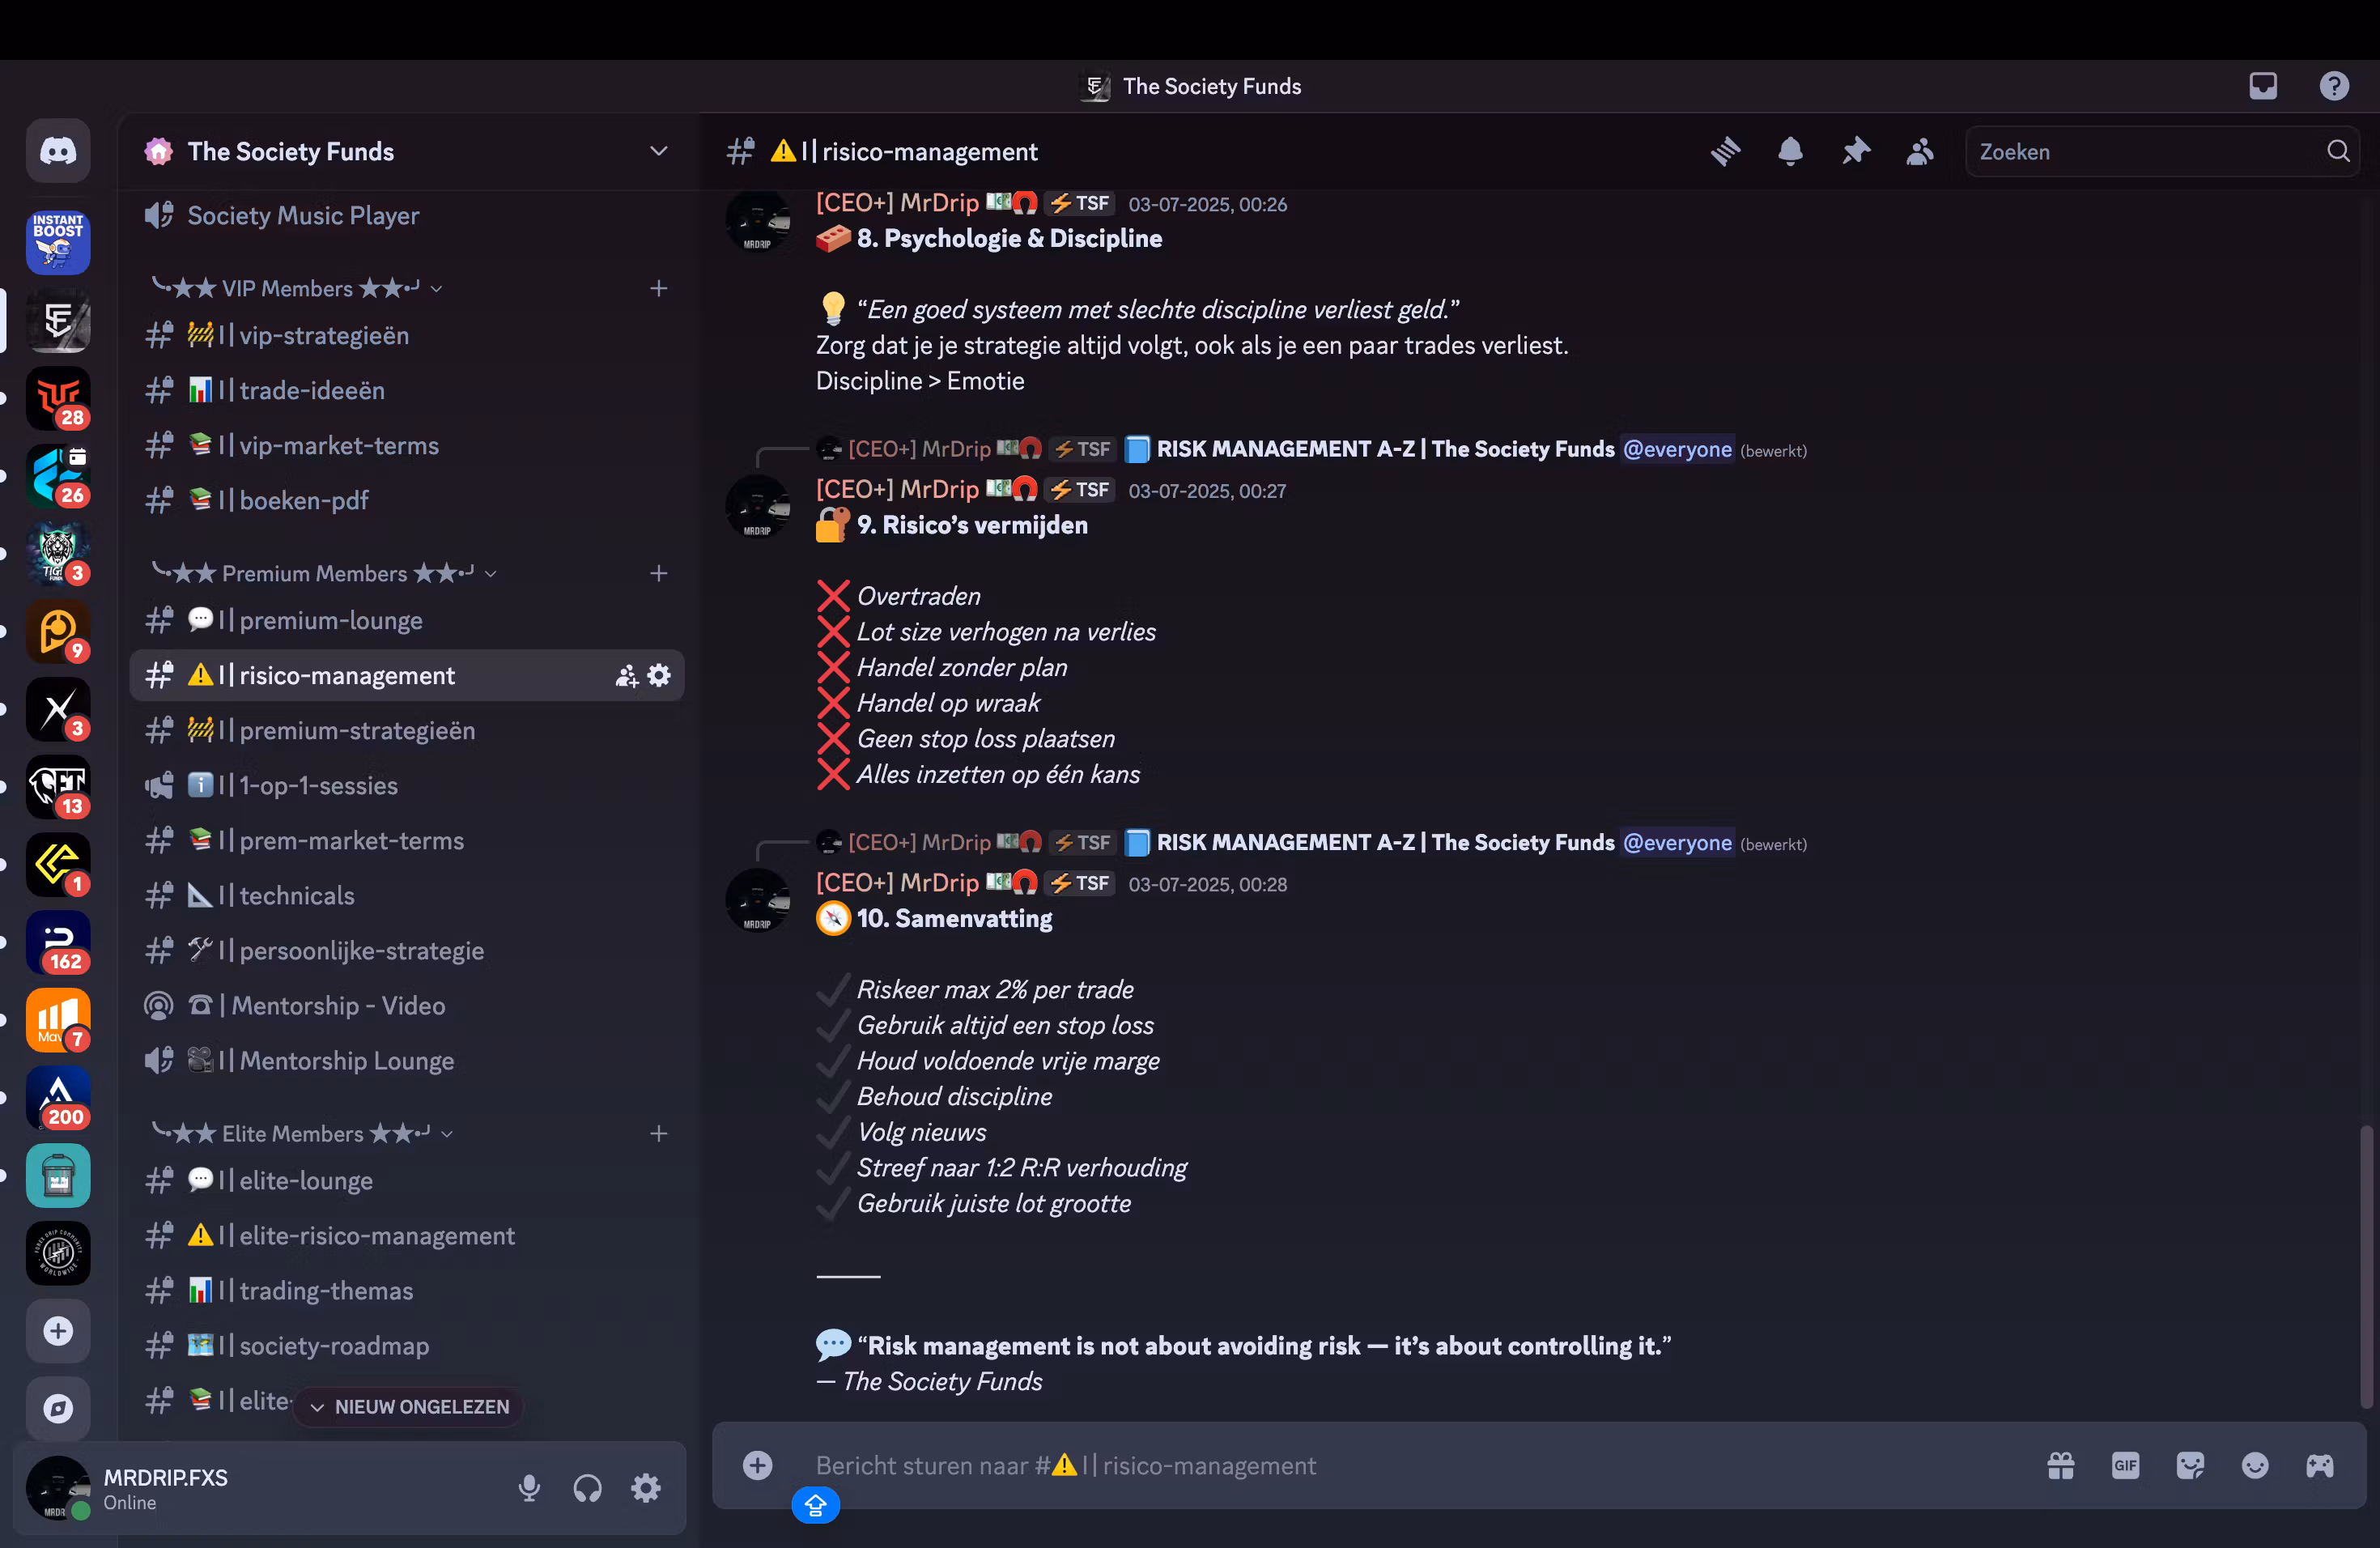Open the Mentorship - Video stage channel
Screen dimensions: 2380x1548
click(408, 1005)
